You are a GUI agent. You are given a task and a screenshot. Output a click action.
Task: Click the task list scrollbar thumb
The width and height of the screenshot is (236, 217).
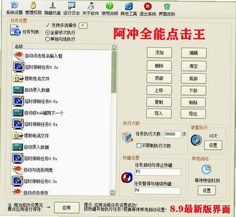click(x=114, y=72)
